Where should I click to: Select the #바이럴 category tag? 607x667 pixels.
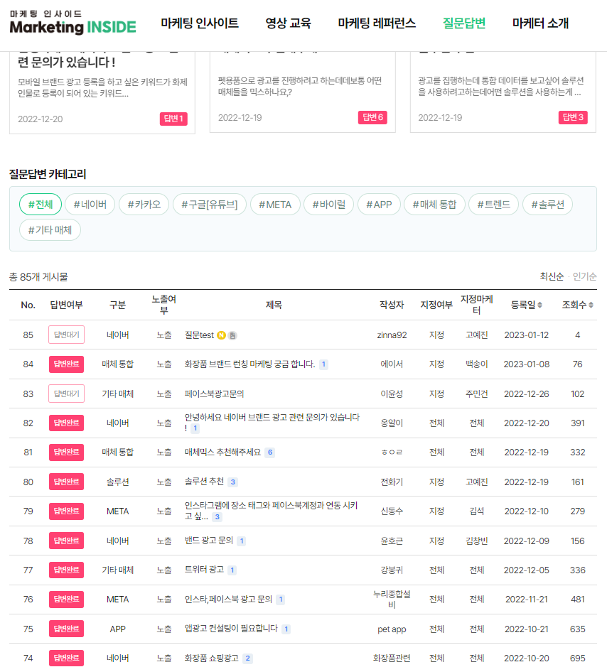click(328, 204)
